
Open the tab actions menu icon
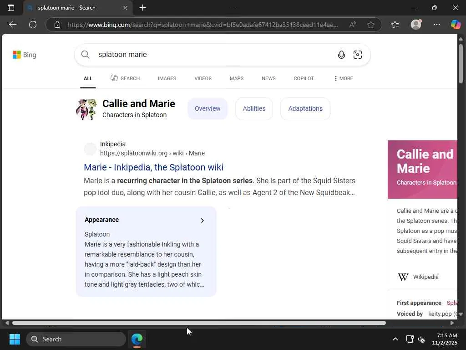[11, 8]
